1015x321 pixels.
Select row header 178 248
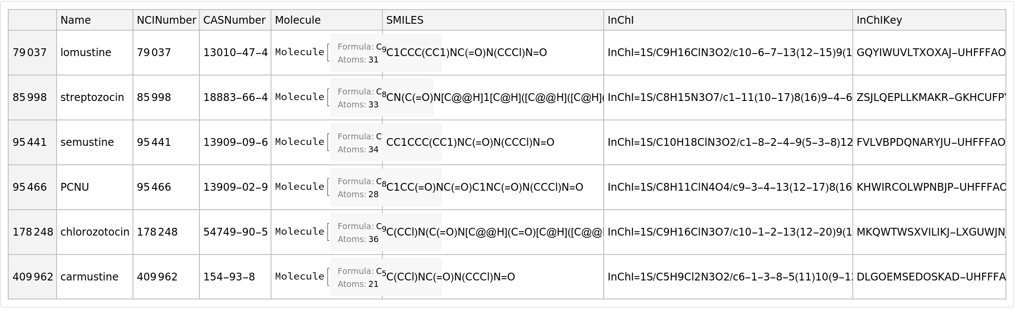point(32,232)
